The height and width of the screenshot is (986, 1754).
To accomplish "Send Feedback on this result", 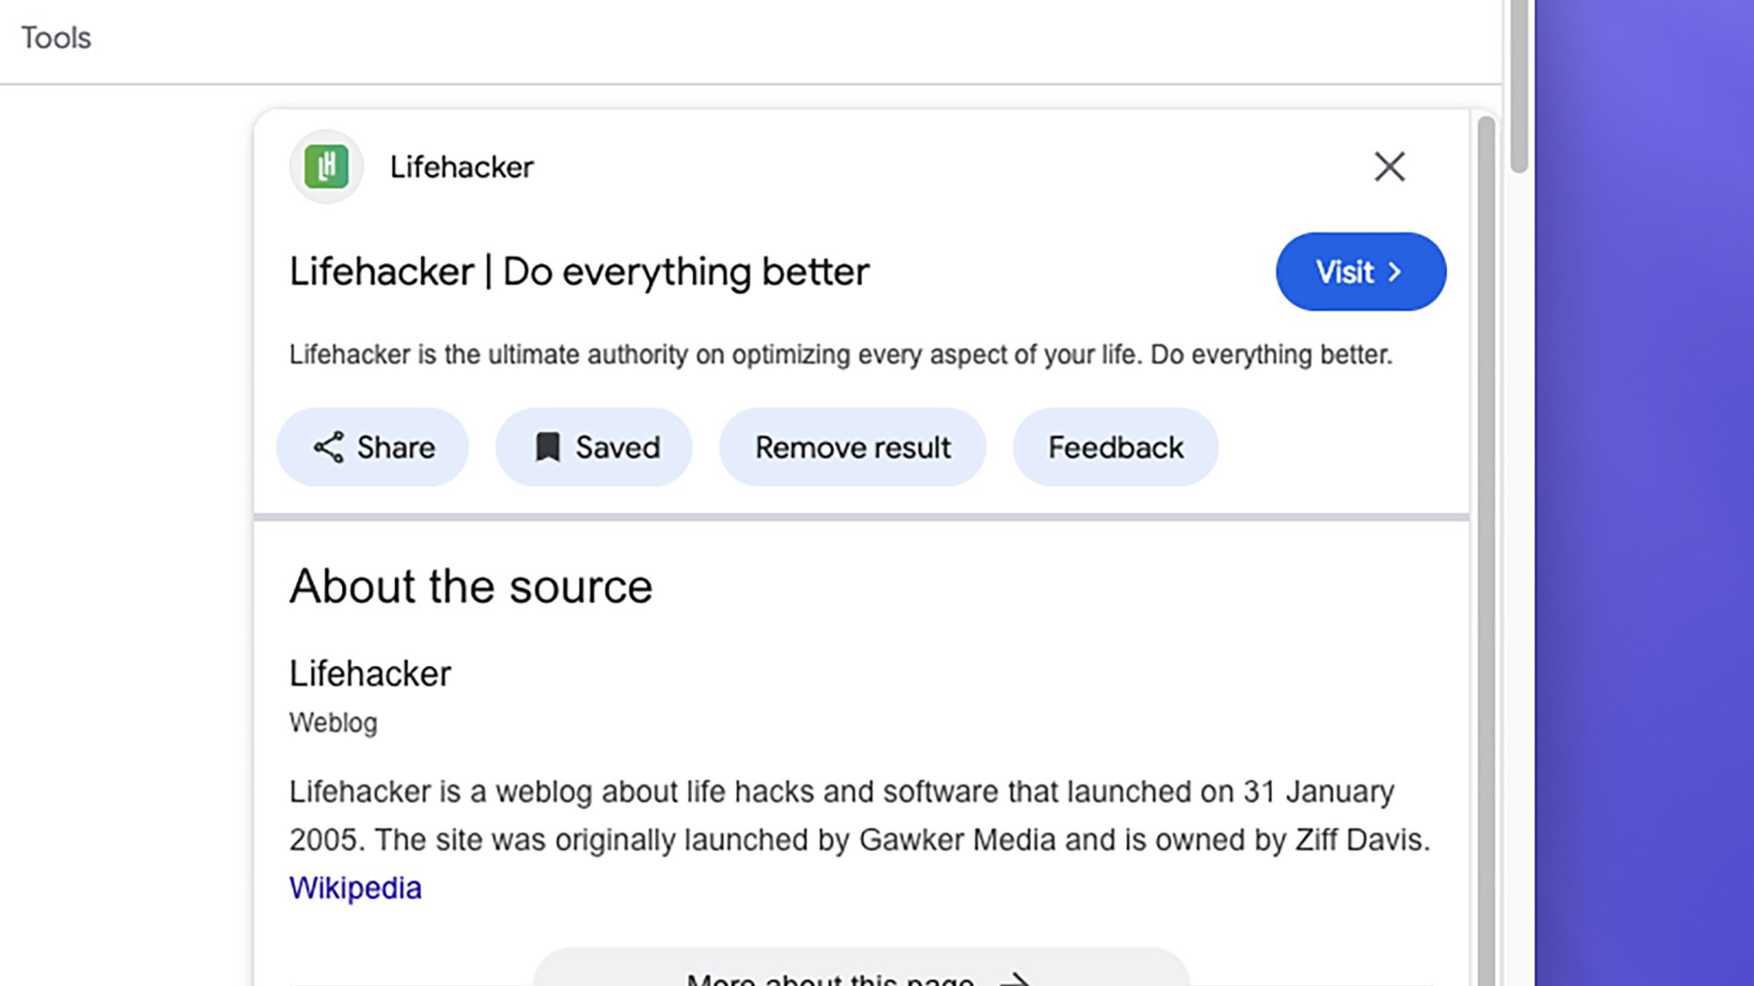I will tap(1116, 447).
